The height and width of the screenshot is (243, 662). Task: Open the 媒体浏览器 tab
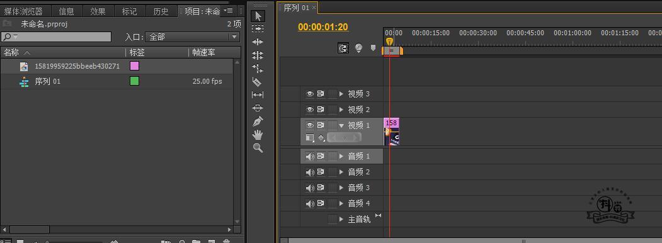[23, 11]
